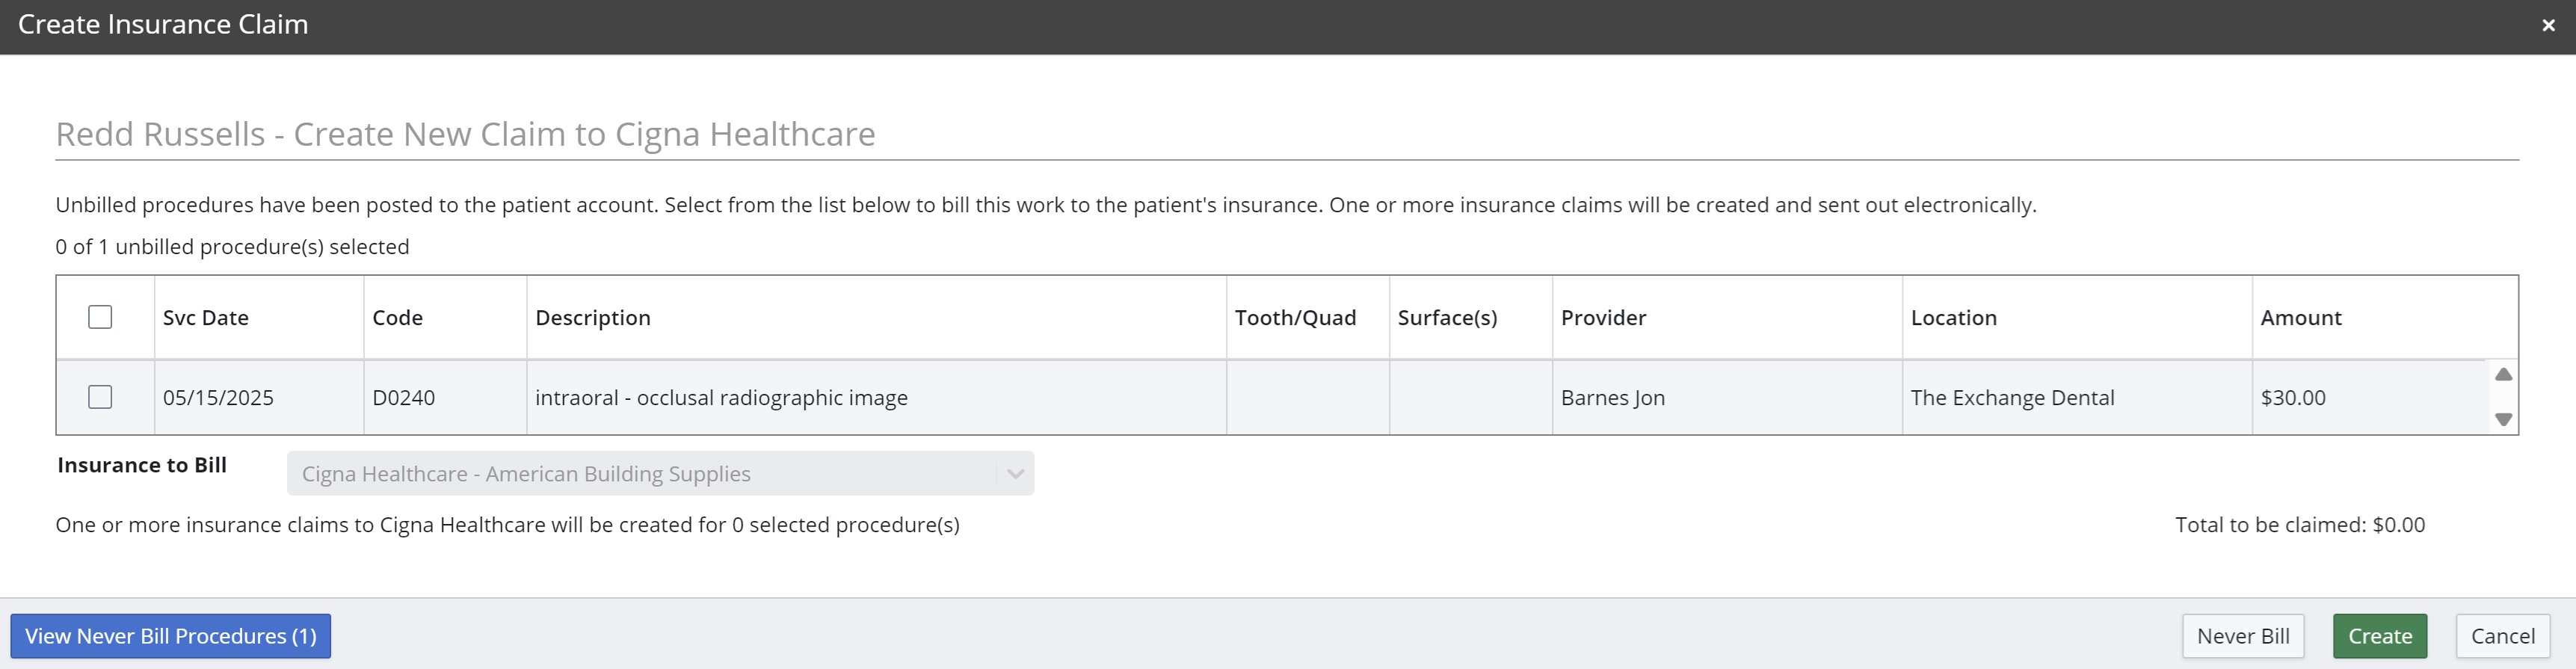
Task: Open View Never Bill Procedures (1)
Action: coord(170,636)
